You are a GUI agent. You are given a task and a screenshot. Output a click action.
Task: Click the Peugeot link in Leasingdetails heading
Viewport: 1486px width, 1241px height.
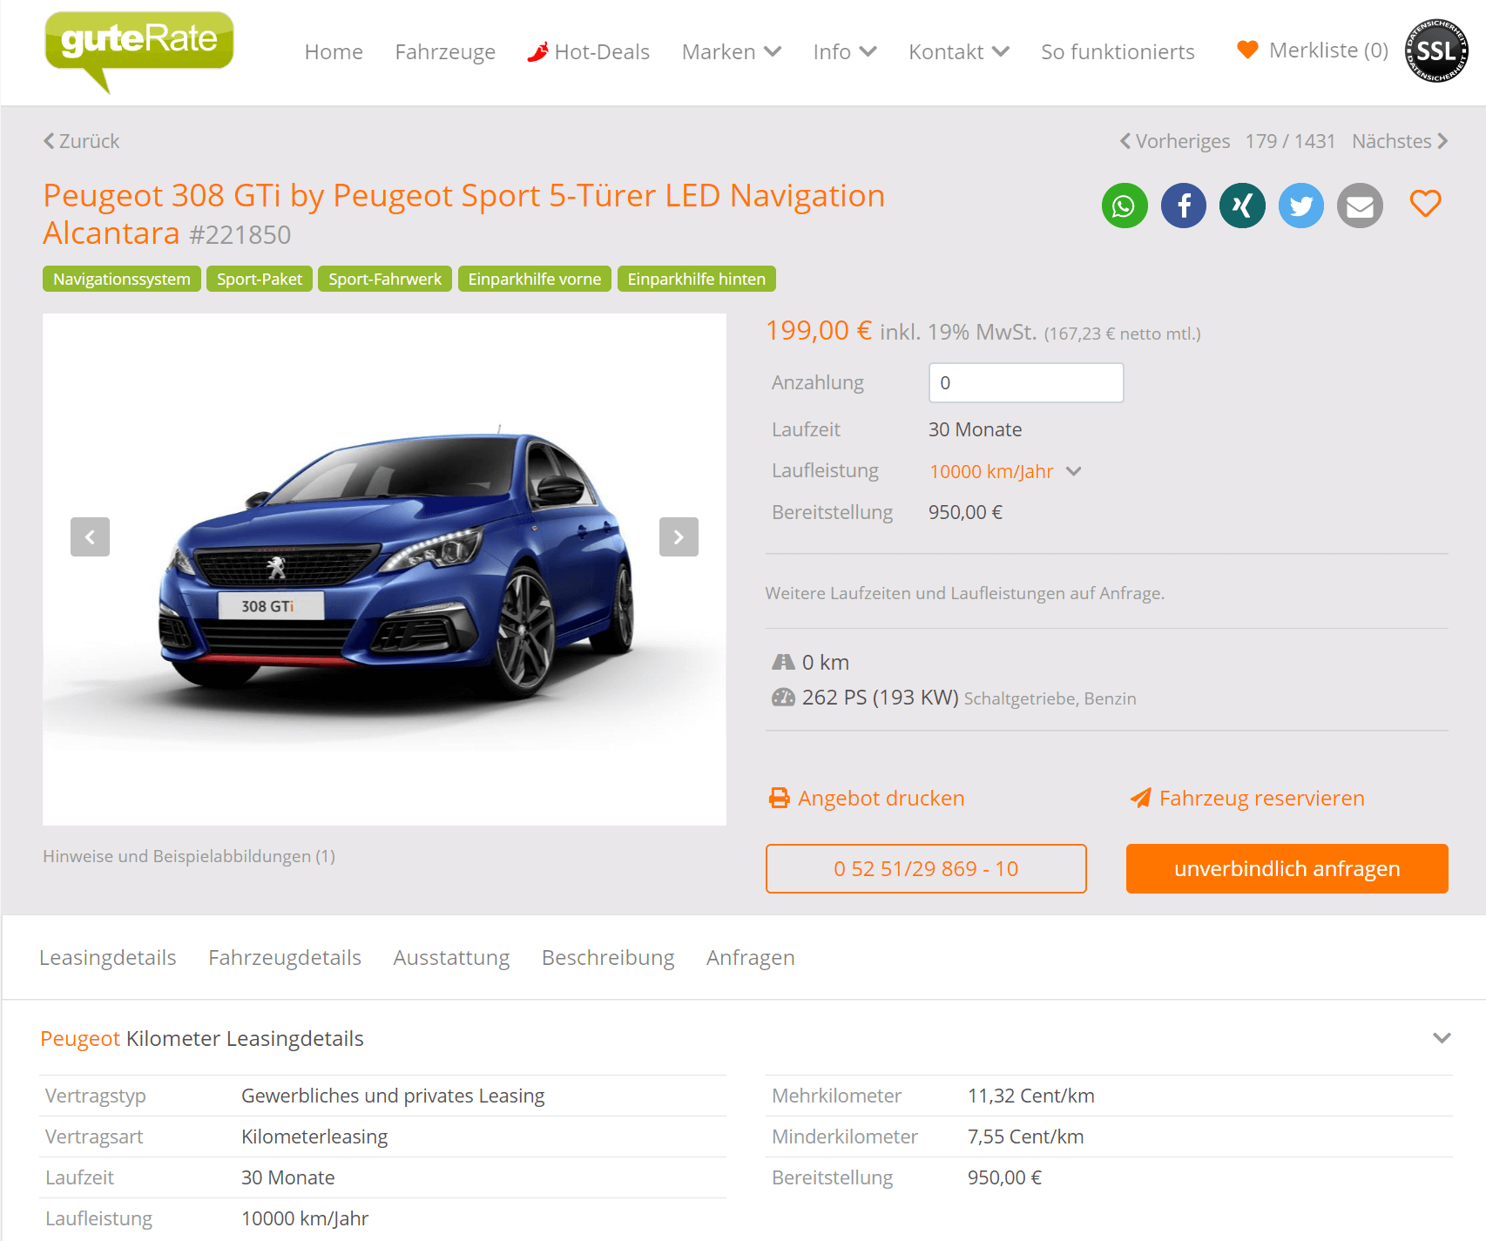point(80,1038)
